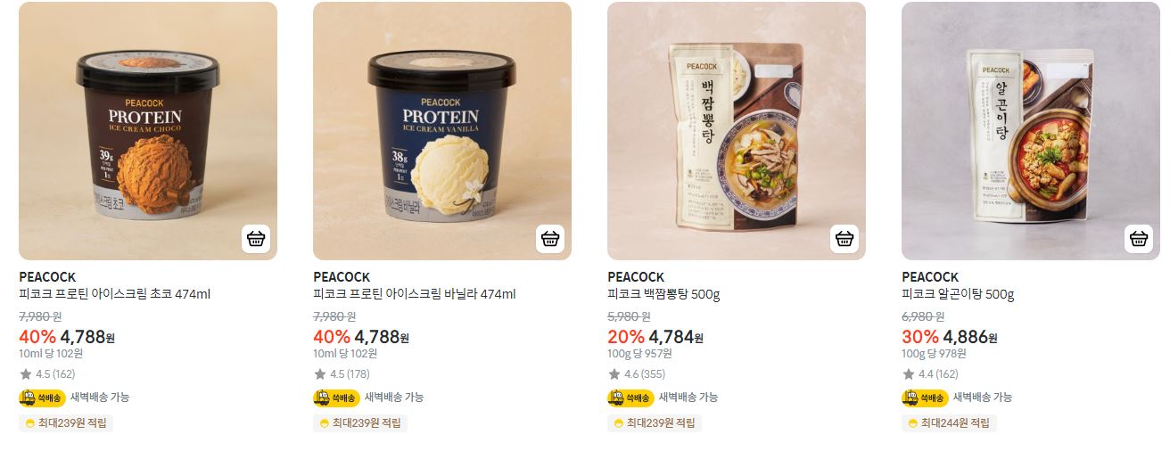Screen dimensions: 1170x451
Task: Open 백짬뽕탕 pouch product image
Action: pos(737,131)
